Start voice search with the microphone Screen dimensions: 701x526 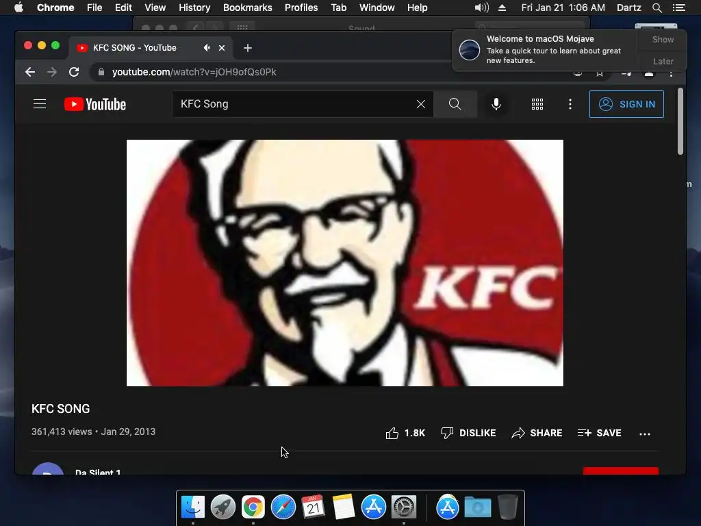[496, 104]
